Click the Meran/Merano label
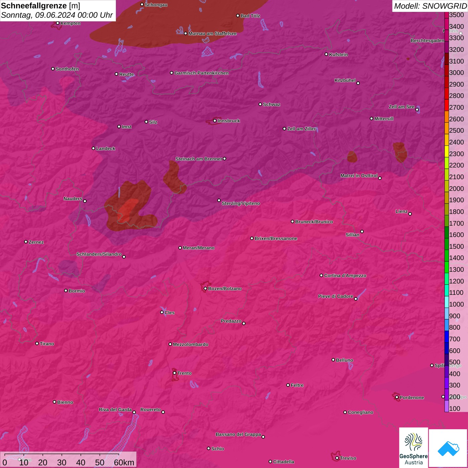 (x=199, y=248)
